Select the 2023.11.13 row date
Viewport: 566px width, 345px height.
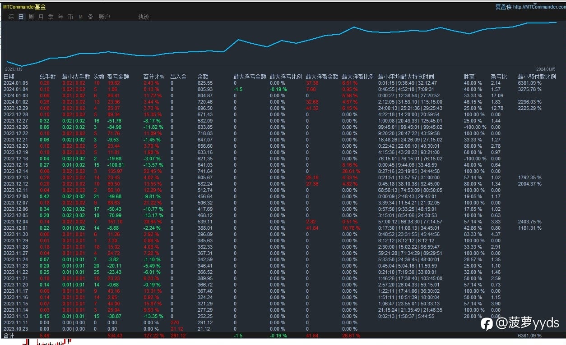[x=15, y=316]
